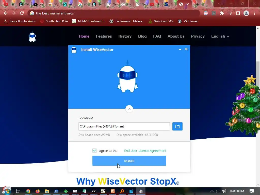Open the notification center icon

252,191
